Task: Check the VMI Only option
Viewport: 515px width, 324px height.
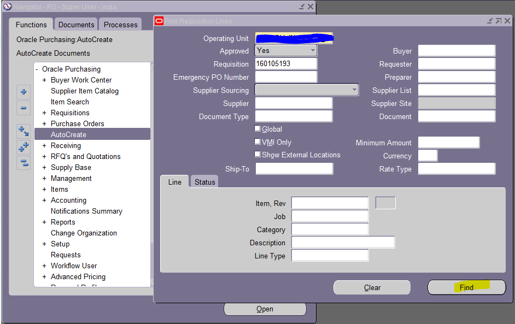Action: (257, 141)
